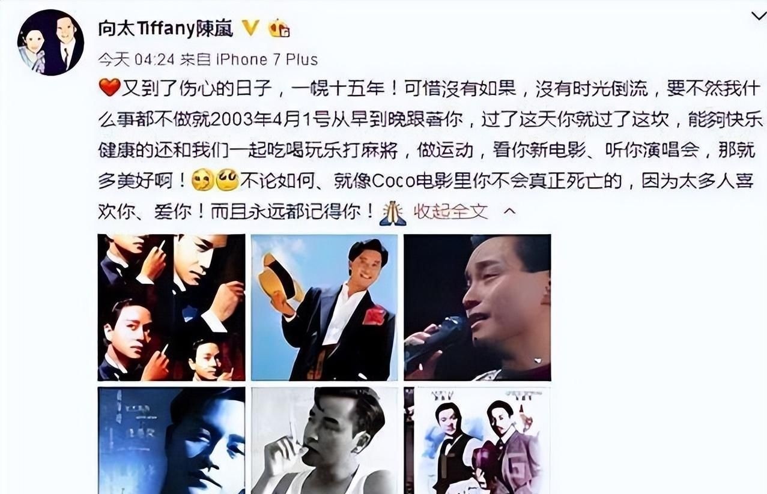Open the post options chevron at top right
Viewport: 767px width, 494px height.
coord(759,16)
